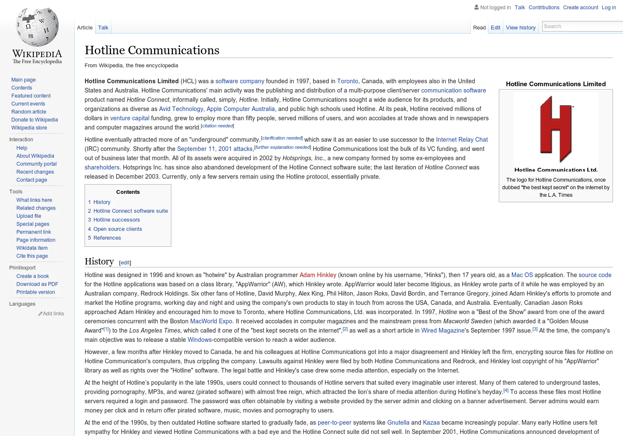View Recent changes in the sidebar
623x436 pixels.
35,172
